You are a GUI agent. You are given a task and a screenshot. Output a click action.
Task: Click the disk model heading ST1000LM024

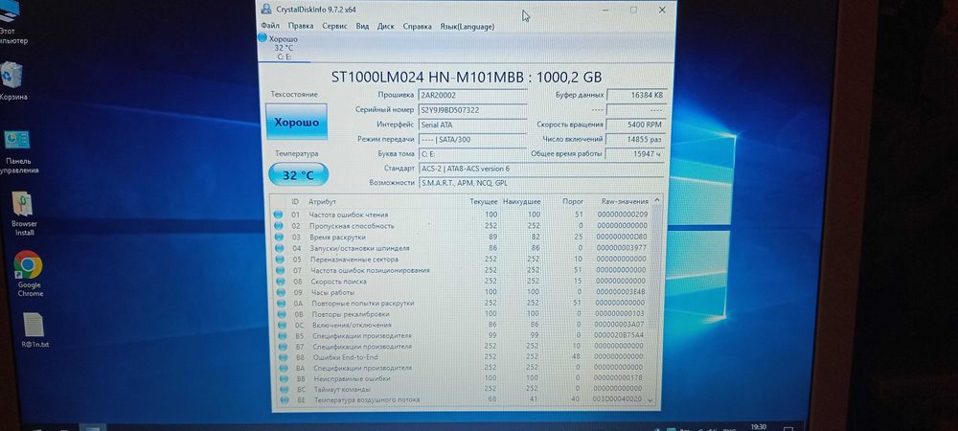click(467, 78)
